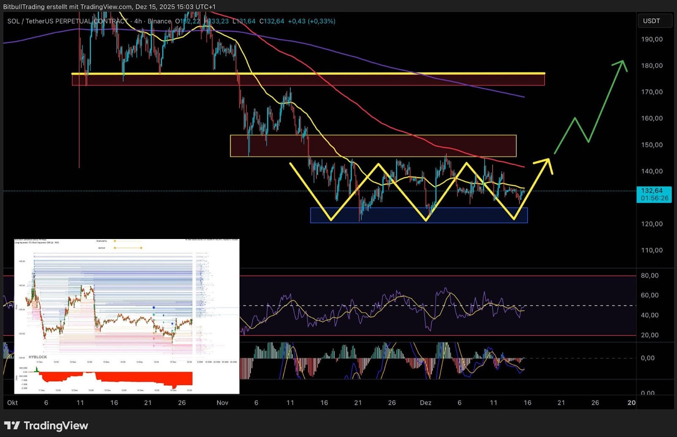The width and height of the screenshot is (677, 437).
Task: Select the middle red resistance zone near 150
Action: 373,146
